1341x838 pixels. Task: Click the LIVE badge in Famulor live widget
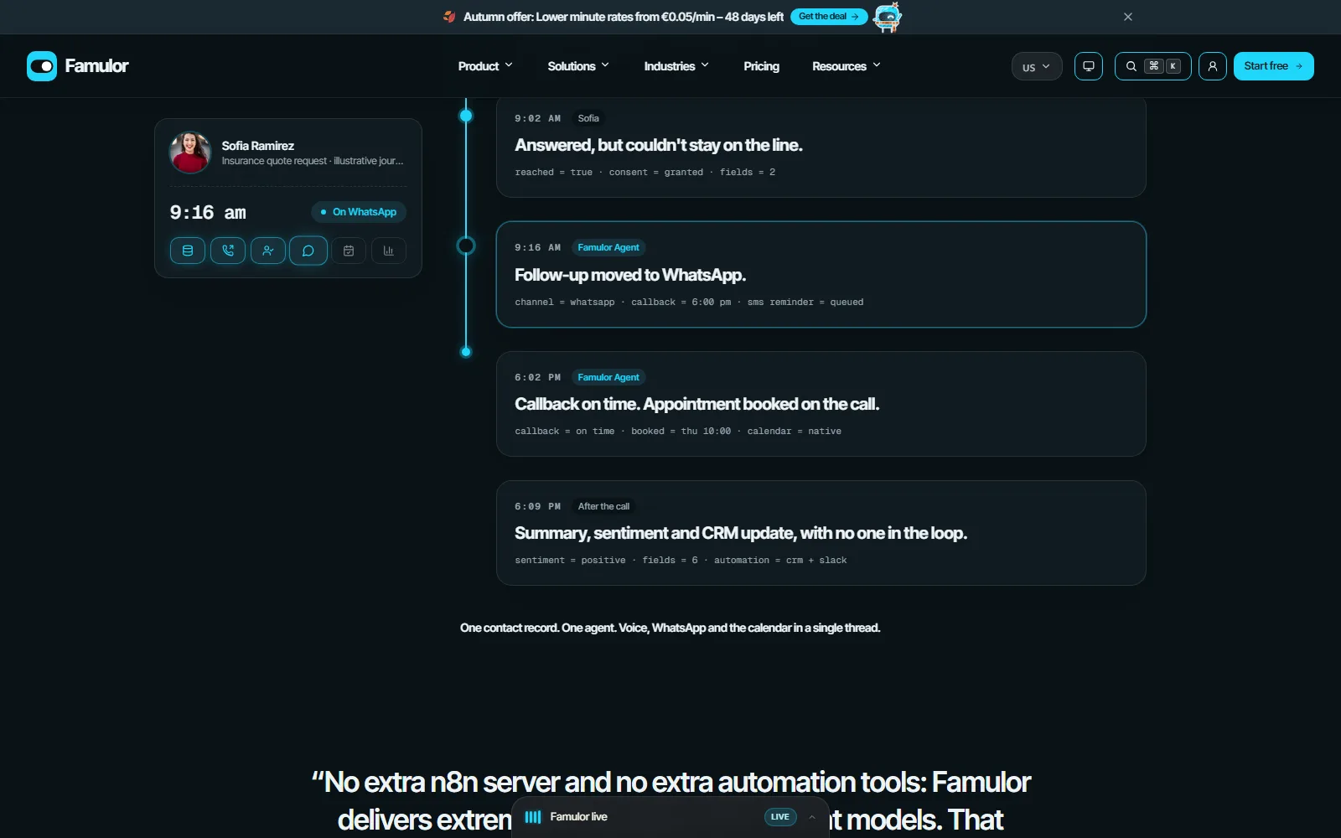[780, 817]
